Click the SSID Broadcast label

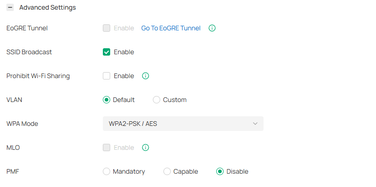pyautogui.click(x=29, y=52)
